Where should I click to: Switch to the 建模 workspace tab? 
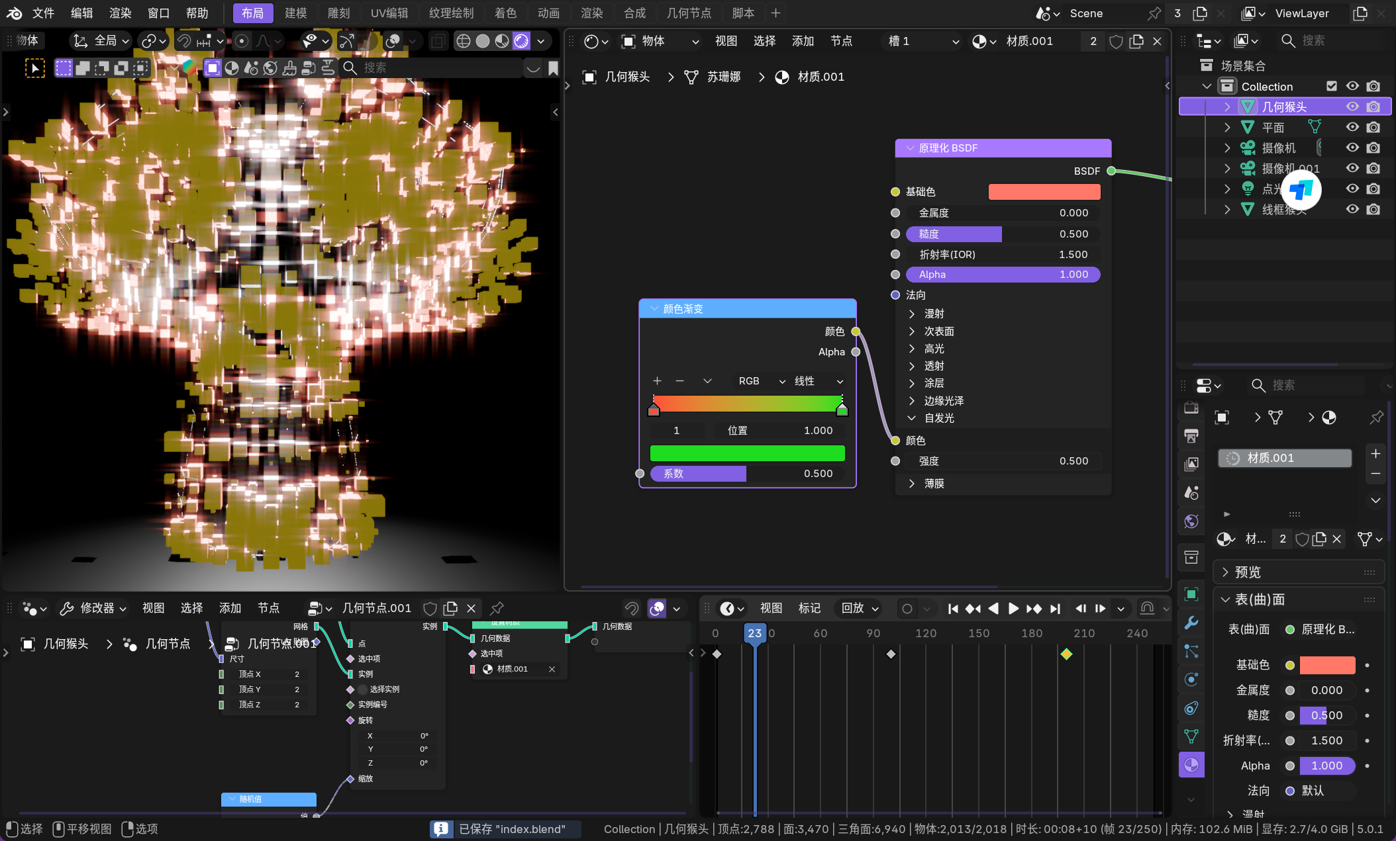295,13
